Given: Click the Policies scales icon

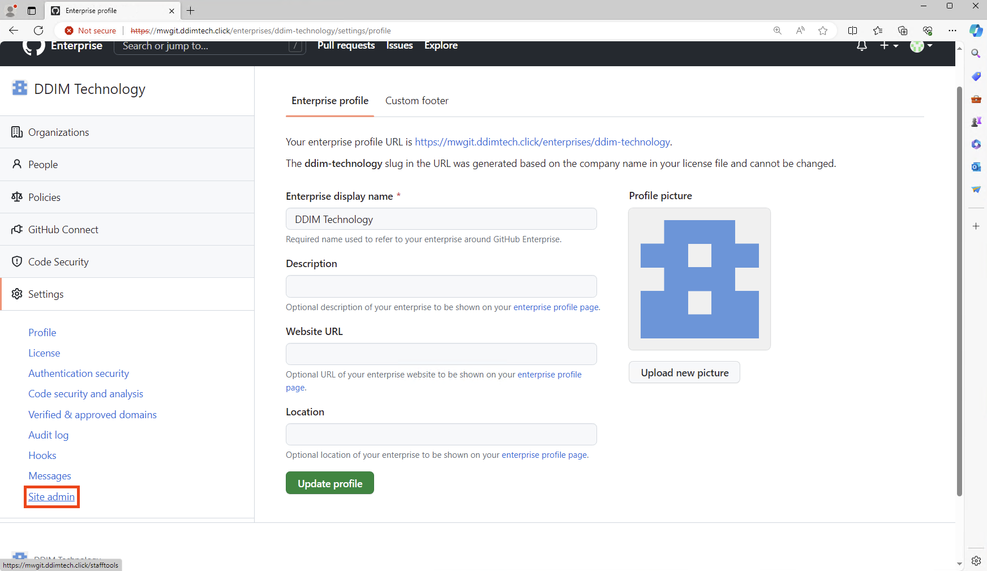Looking at the screenshot, I should tap(17, 197).
